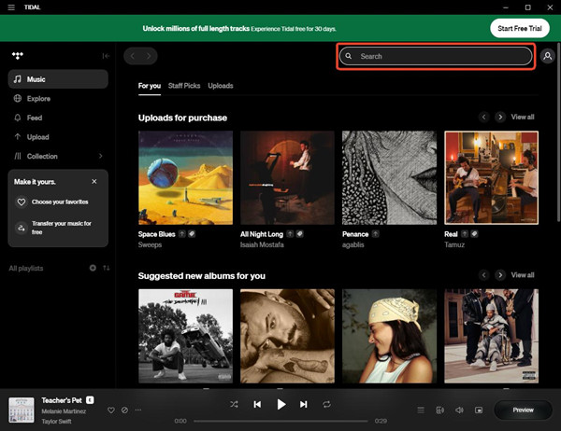Sort the All playlists list
Viewport: 561px width, 431px height.
(107, 268)
